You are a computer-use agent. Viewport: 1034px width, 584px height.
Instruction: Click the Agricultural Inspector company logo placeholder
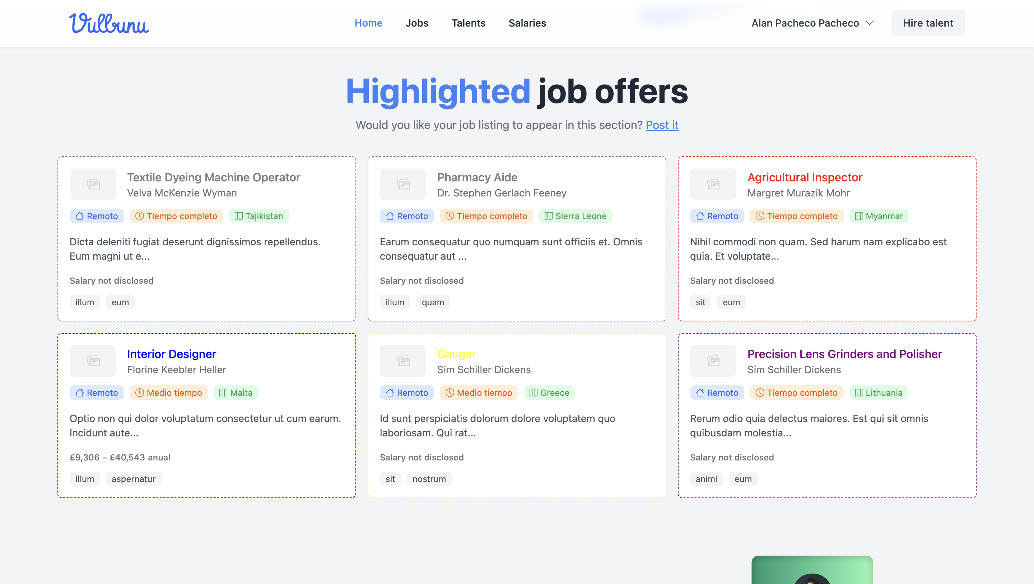(x=713, y=184)
